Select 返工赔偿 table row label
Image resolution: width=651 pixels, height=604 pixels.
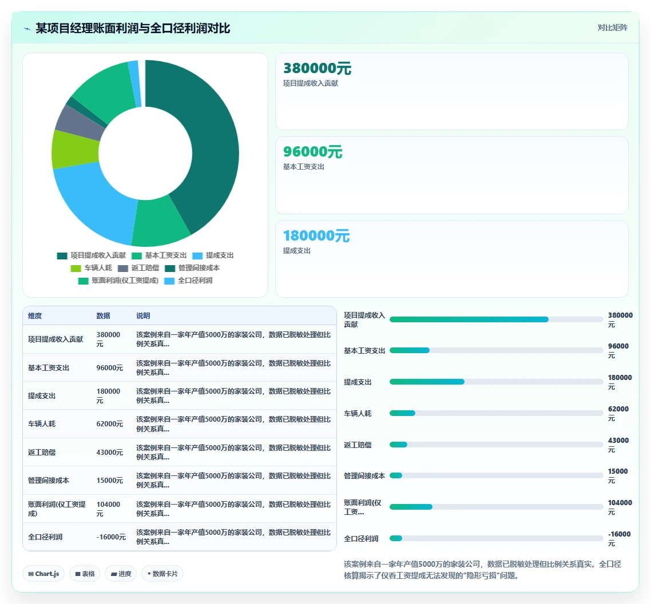coord(42,452)
